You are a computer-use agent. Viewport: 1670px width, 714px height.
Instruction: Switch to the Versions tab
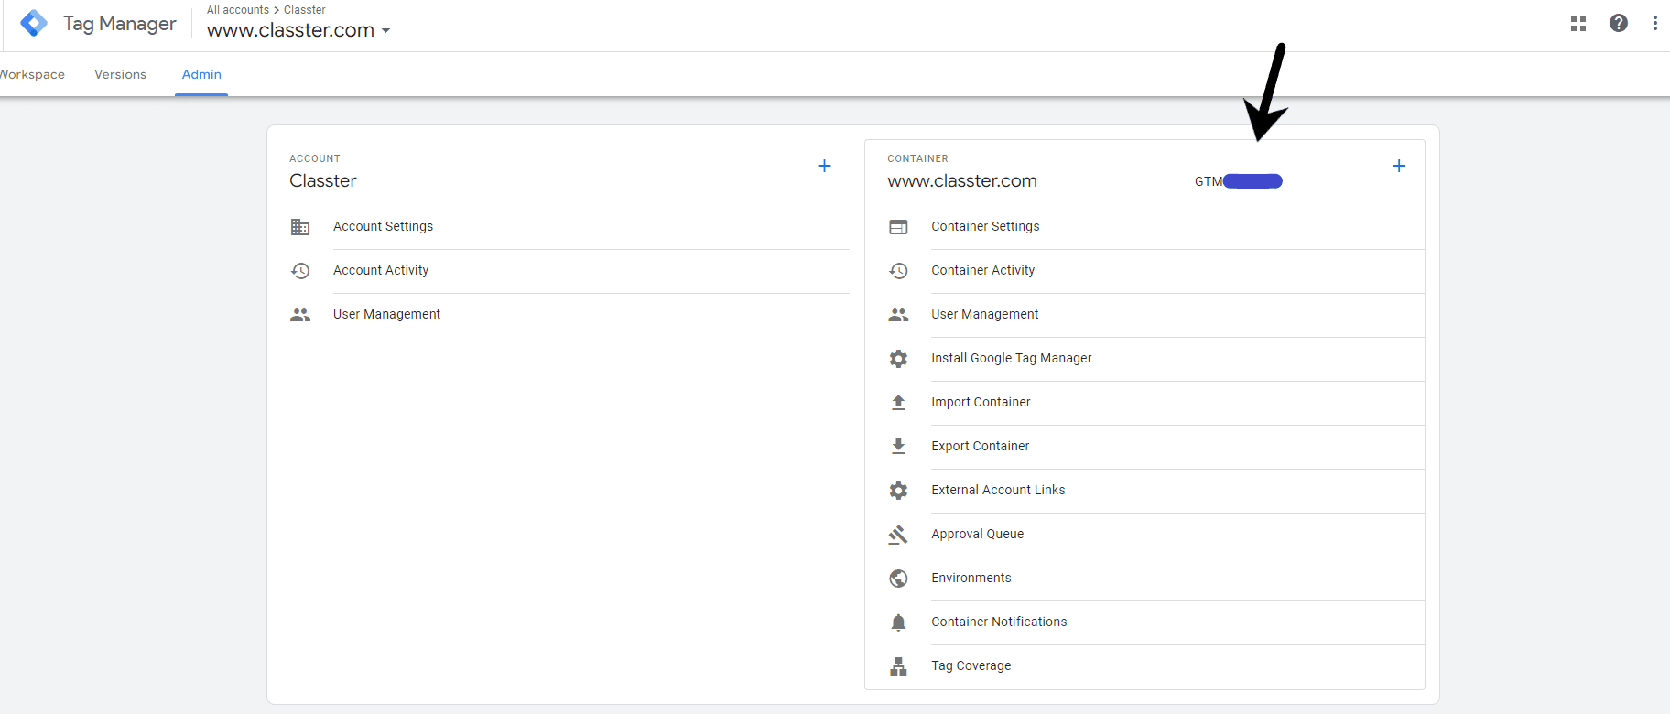(x=120, y=74)
